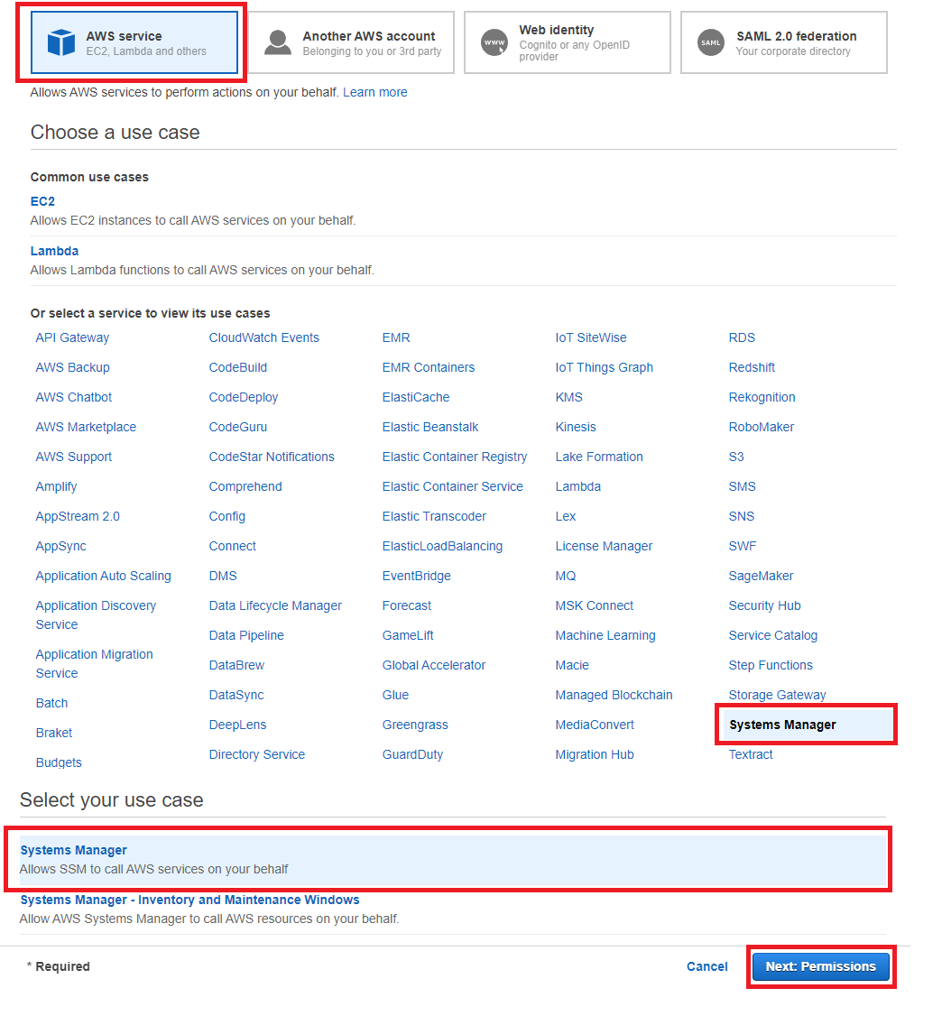The height and width of the screenshot is (1016, 942).
Task: Choose GuardDuty service
Action: click(412, 755)
